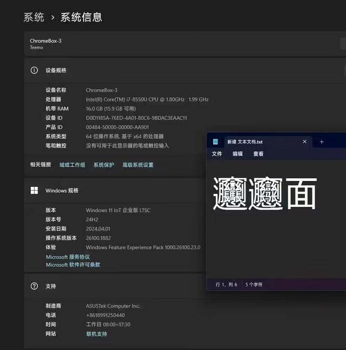Viewport: 346px width, 350px height.
Task: Click the breadcrumb chevron after 系统
Action: point(52,17)
